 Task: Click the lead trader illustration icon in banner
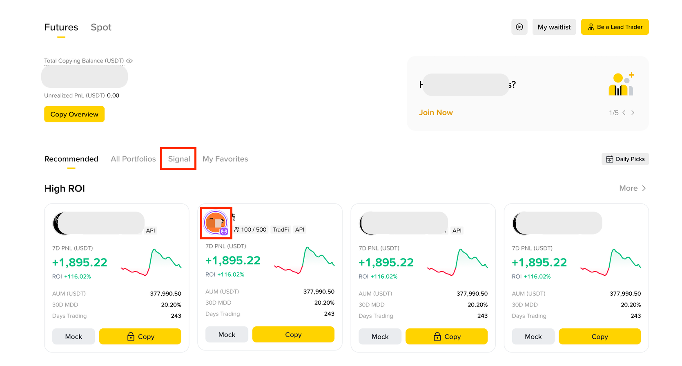(x=621, y=84)
